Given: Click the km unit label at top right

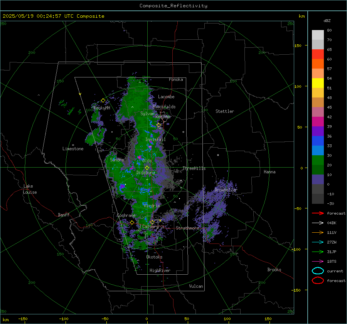Looking at the screenshot, I should (302, 16).
